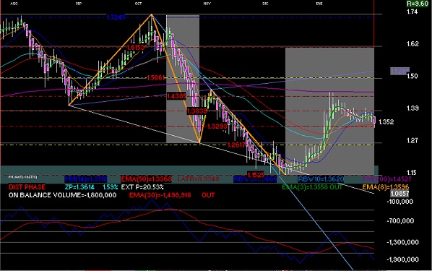Click the DIC month label

[x=265, y=4]
